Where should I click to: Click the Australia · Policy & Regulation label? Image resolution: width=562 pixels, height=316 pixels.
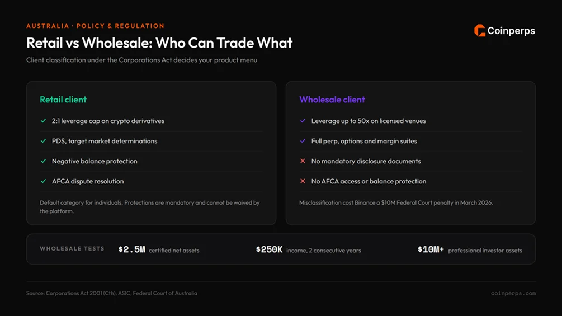point(95,26)
